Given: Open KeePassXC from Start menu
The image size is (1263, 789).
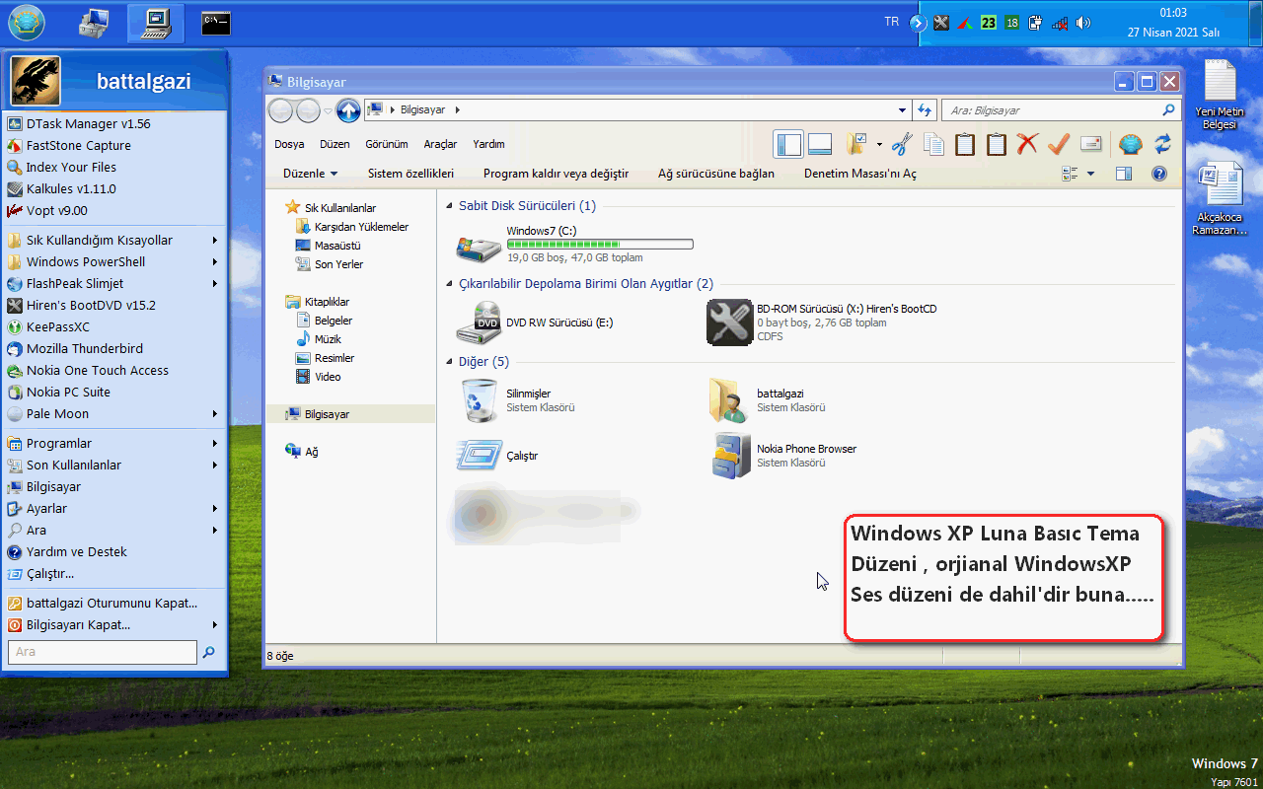Looking at the screenshot, I should (x=113, y=327).
